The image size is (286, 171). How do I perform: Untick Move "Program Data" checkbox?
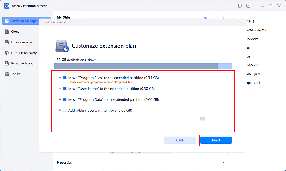click(x=65, y=99)
